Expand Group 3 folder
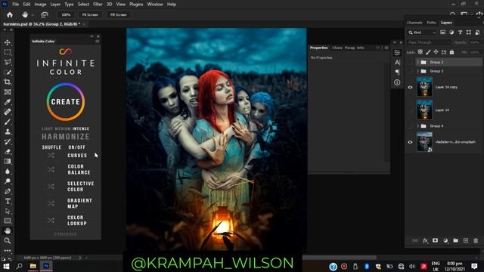The height and width of the screenshot is (272, 484). coord(418,71)
